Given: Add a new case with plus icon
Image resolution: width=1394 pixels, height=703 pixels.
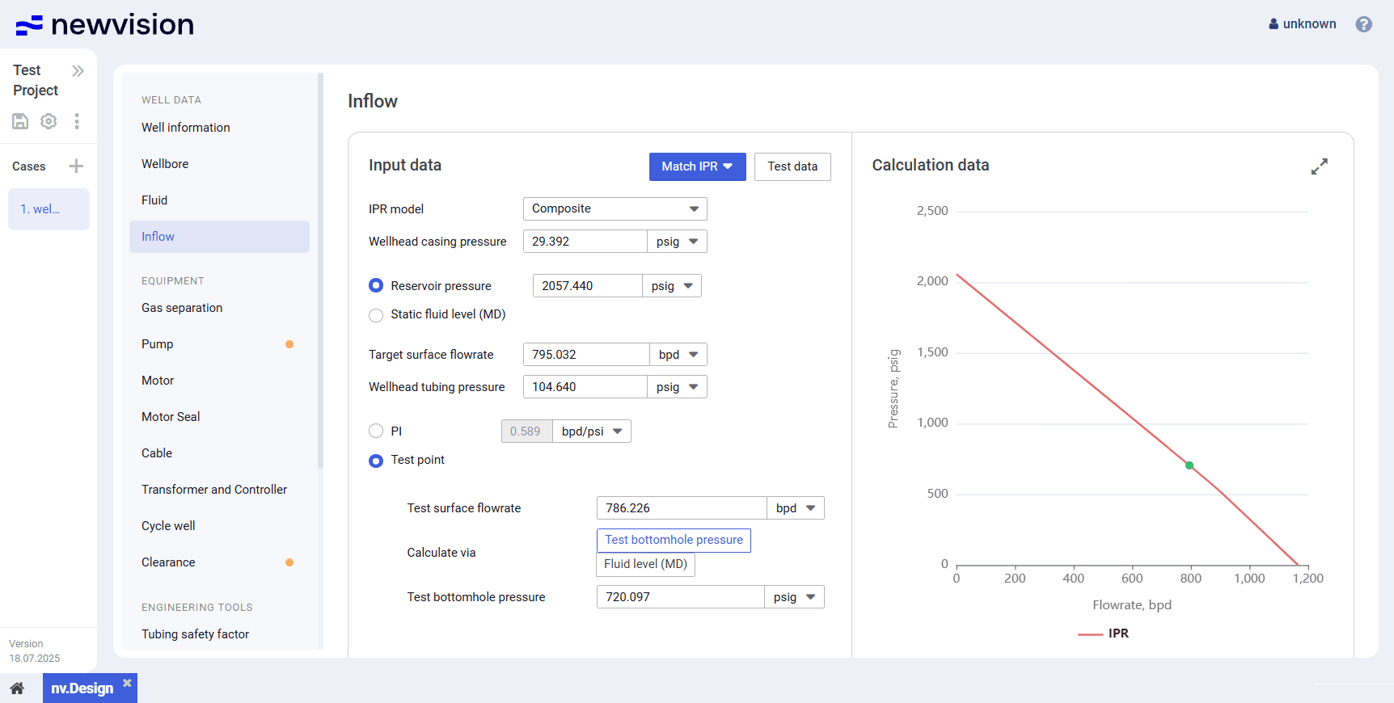Looking at the screenshot, I should click(76, 166).
